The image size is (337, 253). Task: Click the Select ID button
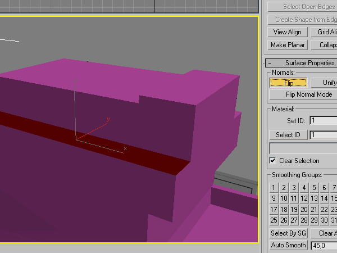(288, 135)
